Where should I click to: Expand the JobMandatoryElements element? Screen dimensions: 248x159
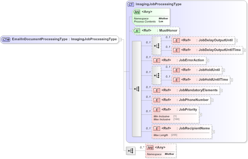point(221,90)
